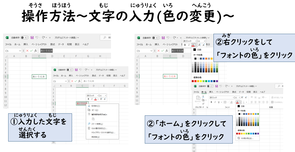Toggle 自動保存 in the window with the active ホーム ribbon

[210, 86]
